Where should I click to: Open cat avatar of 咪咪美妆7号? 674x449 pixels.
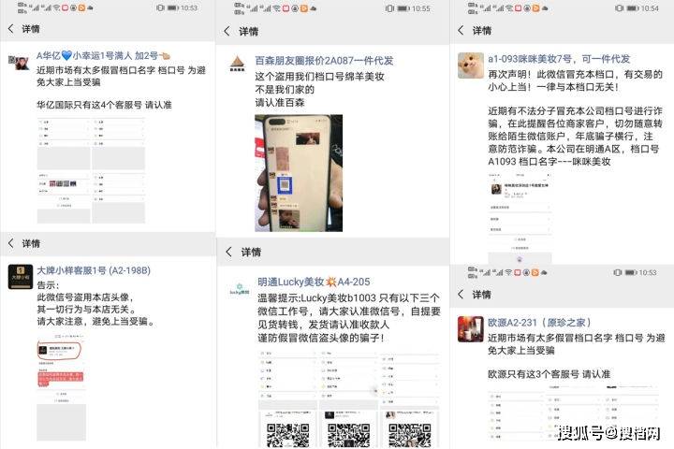(x=470, y=65)
